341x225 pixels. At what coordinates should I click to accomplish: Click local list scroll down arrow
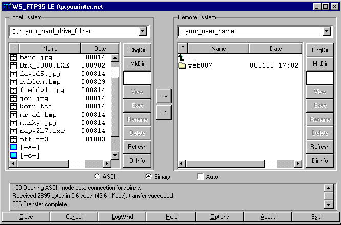115,155
